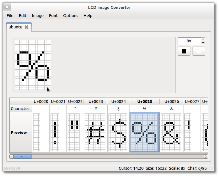Open the Edit menu

click(23, 16)
